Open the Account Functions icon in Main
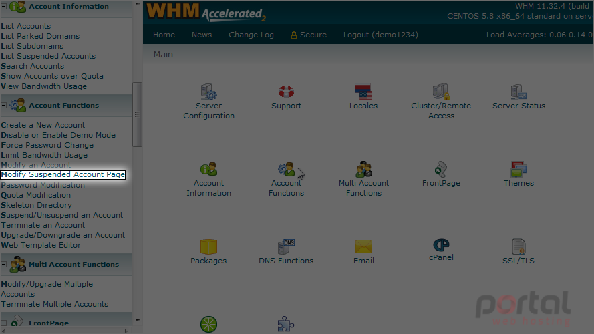Image resolution: width=594 pixels, height=334 pixels. [286, 169]
